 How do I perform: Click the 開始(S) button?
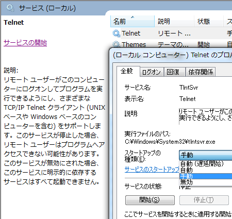[150, 200]
